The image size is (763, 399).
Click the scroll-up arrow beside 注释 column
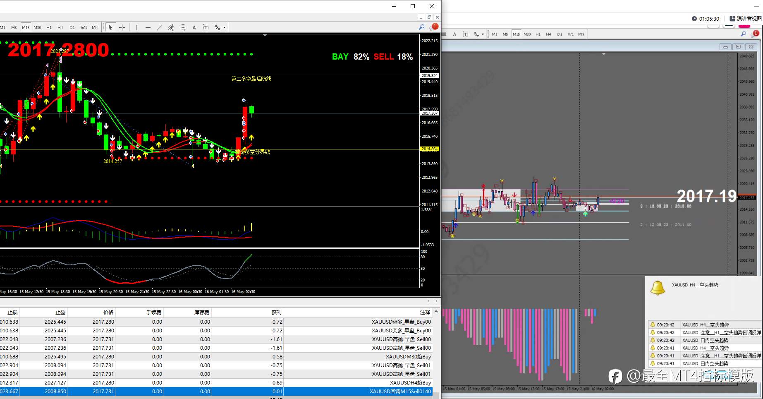click(x=436, y=312)
